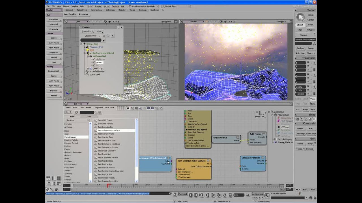This screenshot has width=362, height=203.
Task: Expand the Camera_Root tree node
Action: 85,47
